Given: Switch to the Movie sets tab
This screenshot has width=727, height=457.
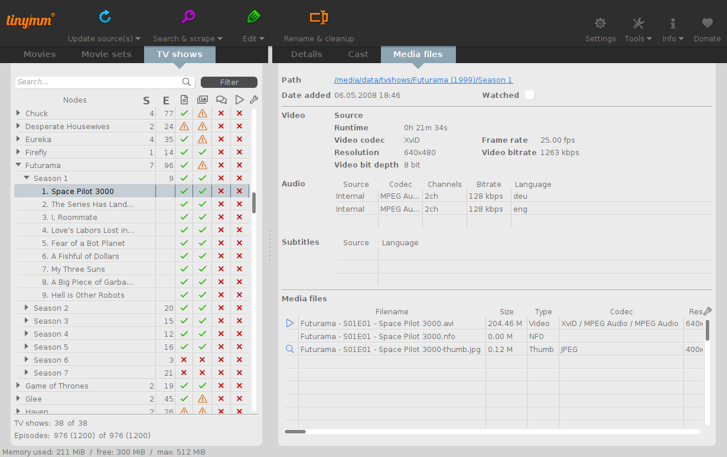Looking at the screenshot, I should tap(106, 54).
